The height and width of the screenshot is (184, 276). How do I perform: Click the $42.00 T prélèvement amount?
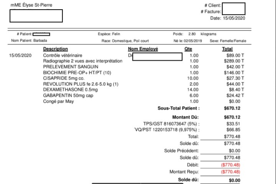pyautogui.click(x=235, y=67)
